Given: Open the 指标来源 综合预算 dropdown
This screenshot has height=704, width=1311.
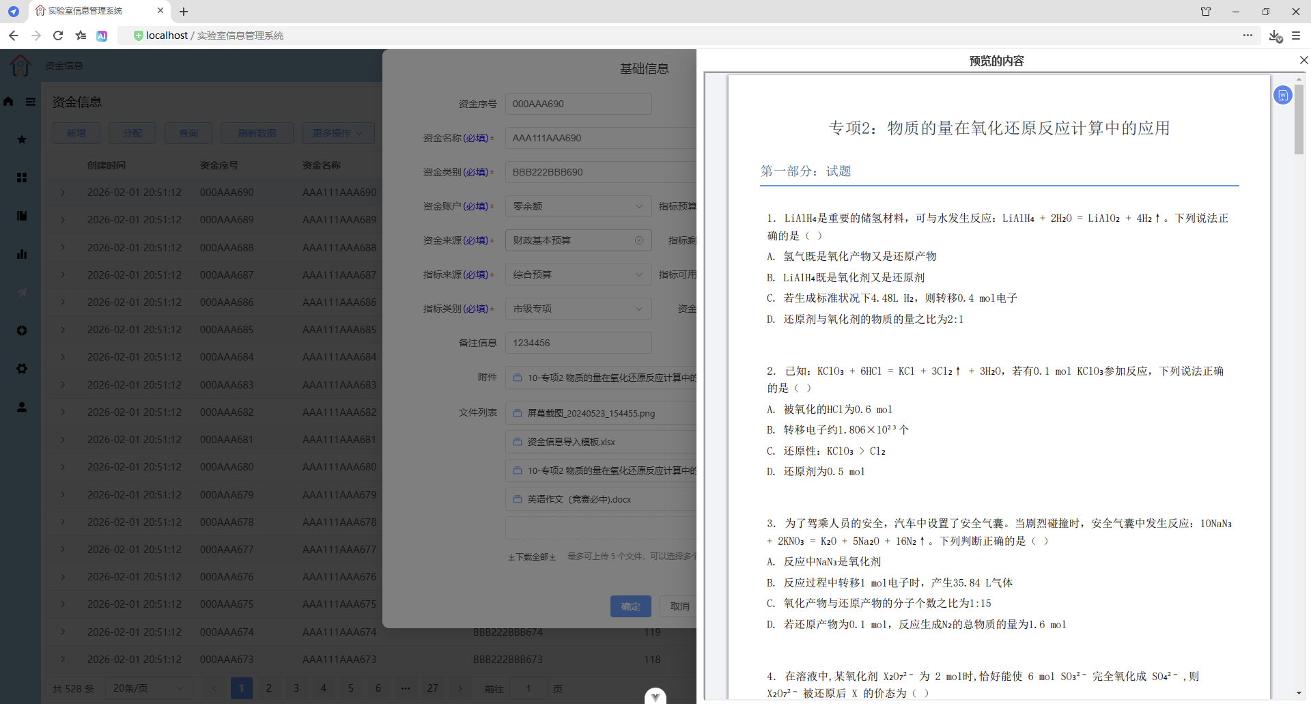Looking at the screenshot, I should 578,274.
